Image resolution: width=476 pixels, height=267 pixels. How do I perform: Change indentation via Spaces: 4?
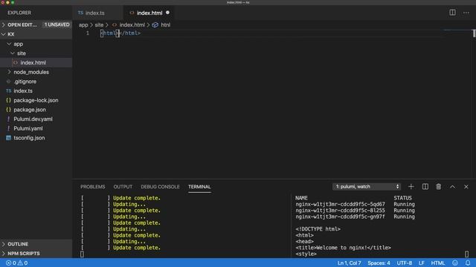pyautogui.click(x=379, y=263)
